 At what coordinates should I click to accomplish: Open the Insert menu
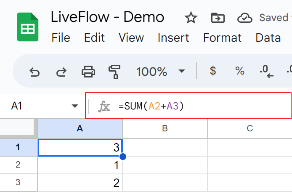[173, 37]
